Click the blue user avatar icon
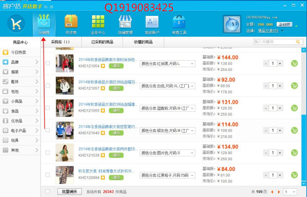 pyautogui.click(x=232, y=24)
